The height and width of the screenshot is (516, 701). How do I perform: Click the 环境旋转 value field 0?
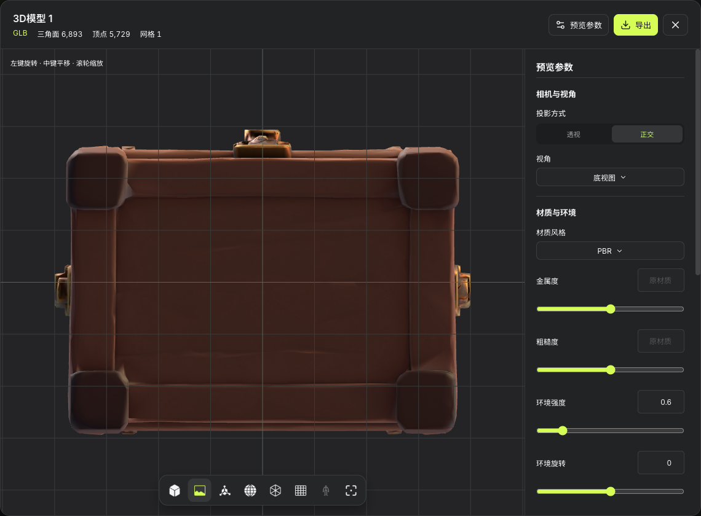[661, 463]
